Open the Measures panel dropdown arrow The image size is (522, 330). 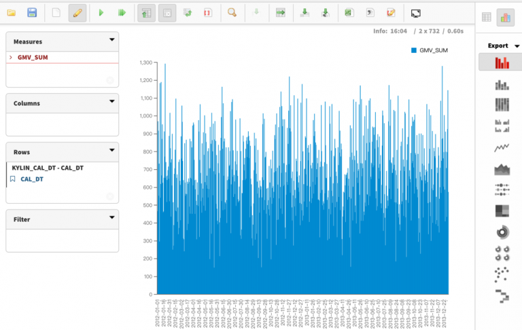111,40
